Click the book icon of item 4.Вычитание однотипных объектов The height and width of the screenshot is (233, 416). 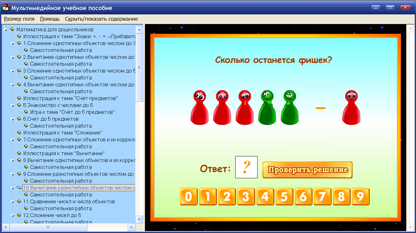click(19, 84)
